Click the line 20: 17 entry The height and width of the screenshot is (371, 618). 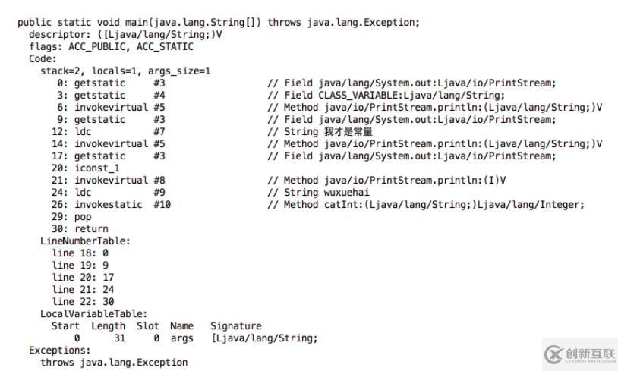pyautogui.click(x=83, y=278)
